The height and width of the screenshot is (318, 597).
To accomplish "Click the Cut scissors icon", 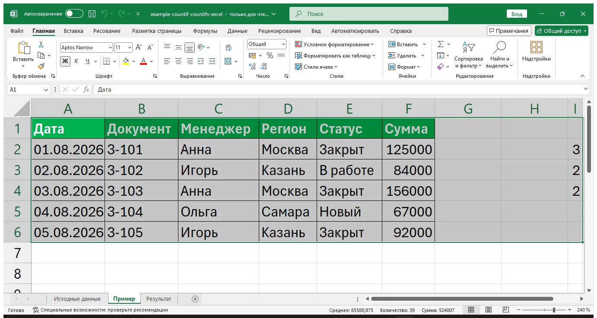I will pyautogui.click(x=41, y=45).
